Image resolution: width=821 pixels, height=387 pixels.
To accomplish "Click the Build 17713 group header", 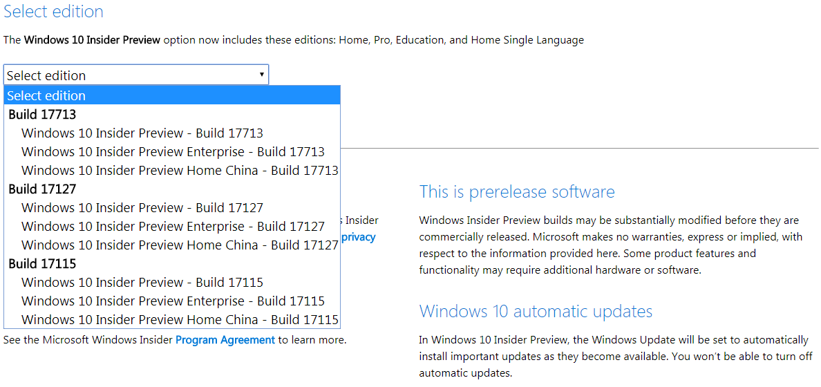I will pyautogui.click(x=42, y=114).
